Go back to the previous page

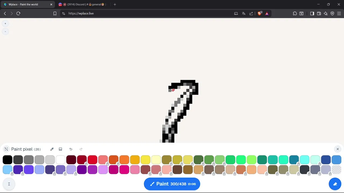point(5,13)
